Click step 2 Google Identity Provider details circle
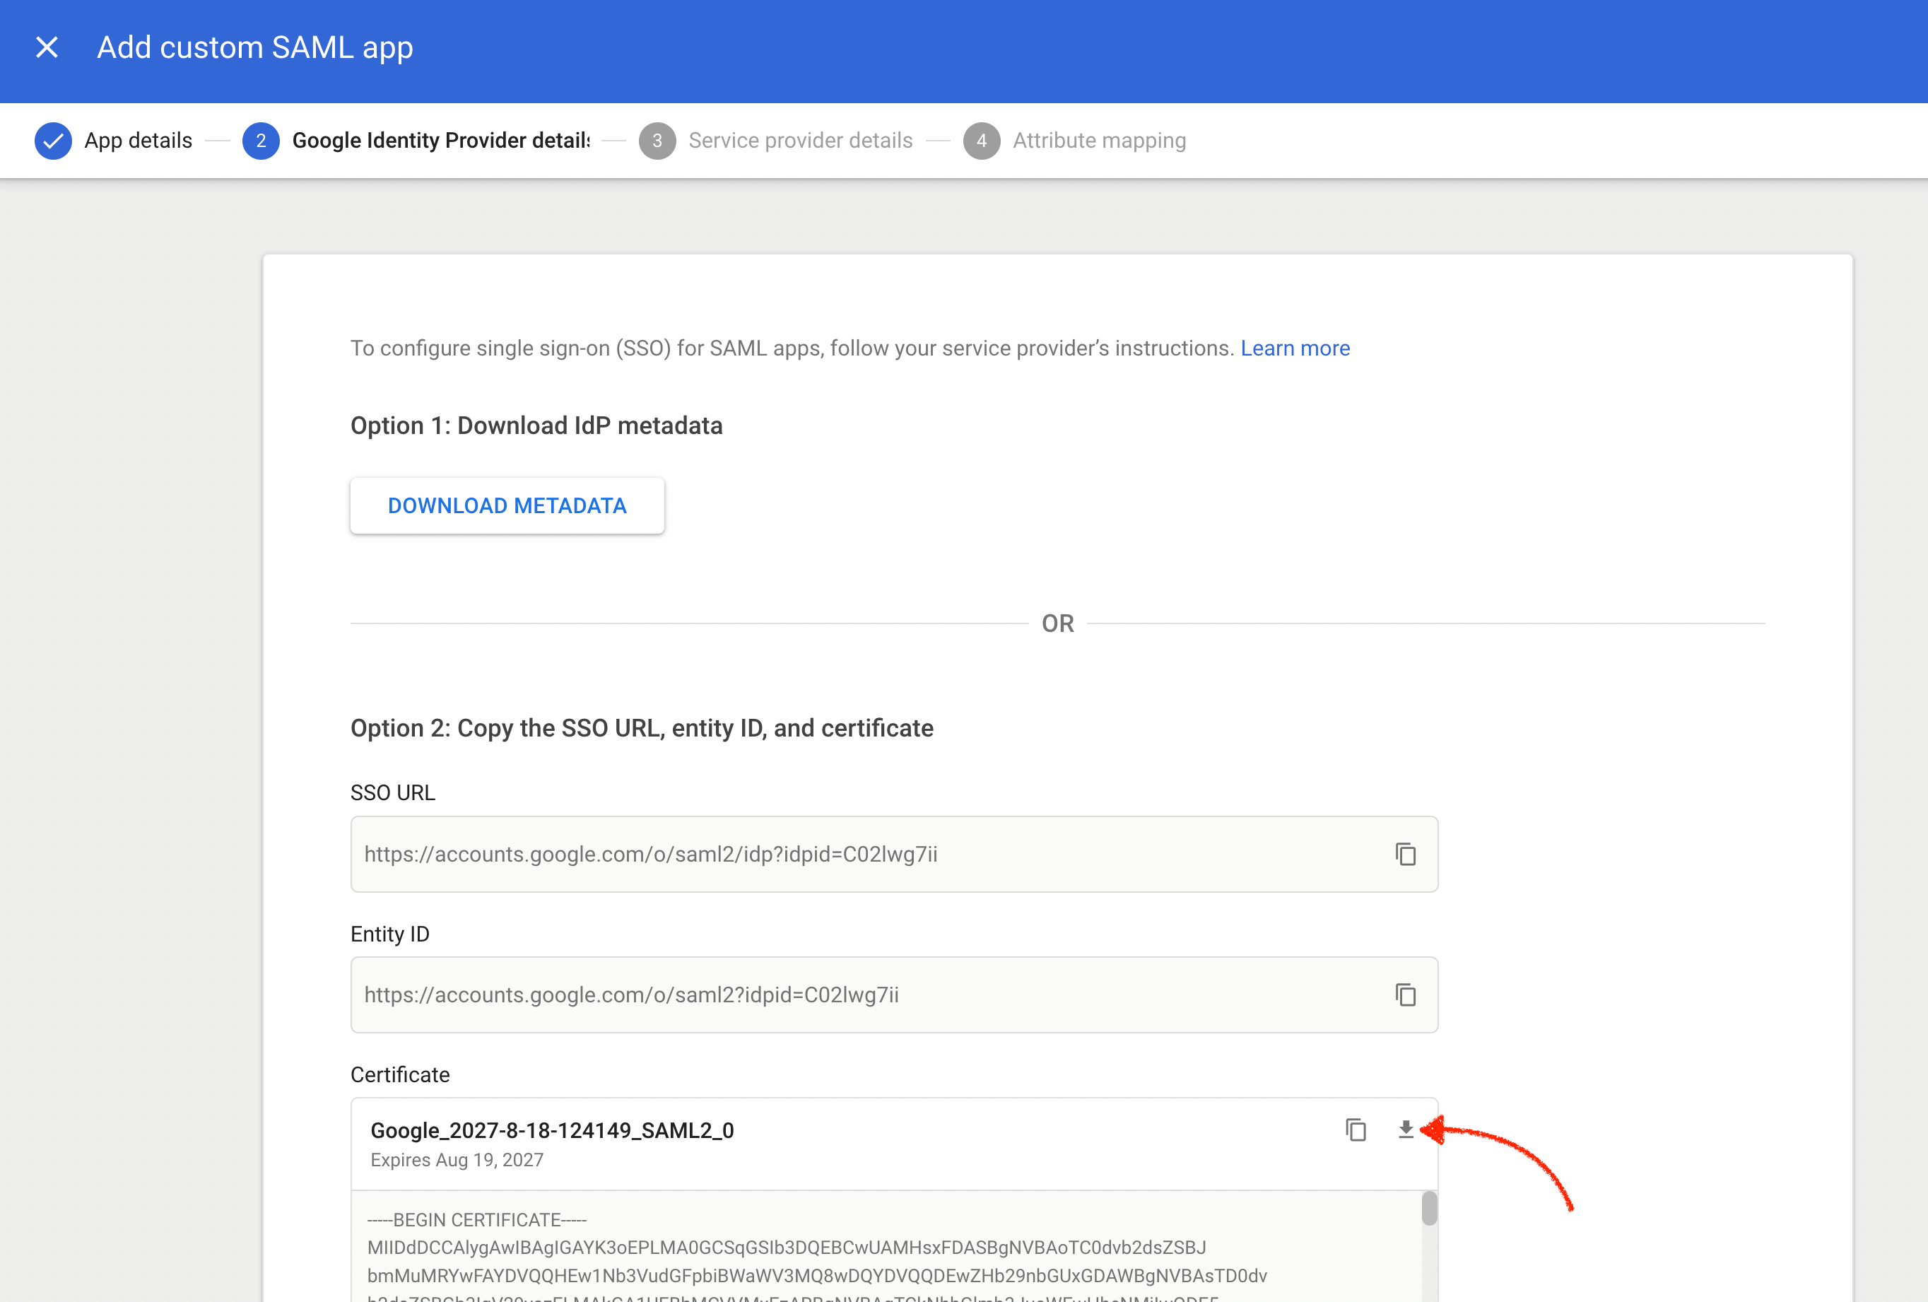 tap(261, 140)
